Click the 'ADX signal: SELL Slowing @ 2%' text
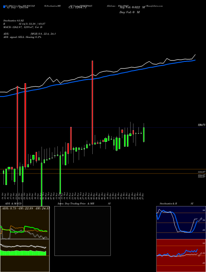This screenshot has width=206, height=272. tap(22, 37)
